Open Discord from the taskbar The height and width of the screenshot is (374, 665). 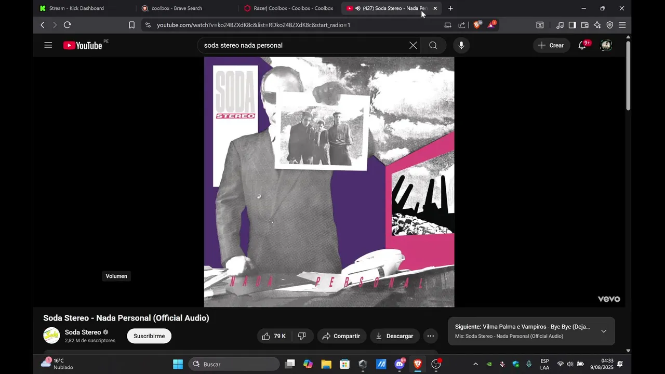tap(400, 364)
